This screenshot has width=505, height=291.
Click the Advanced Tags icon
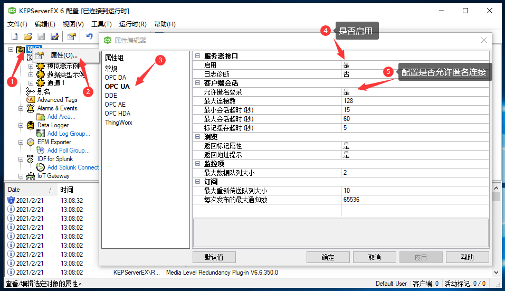[30, 100]
